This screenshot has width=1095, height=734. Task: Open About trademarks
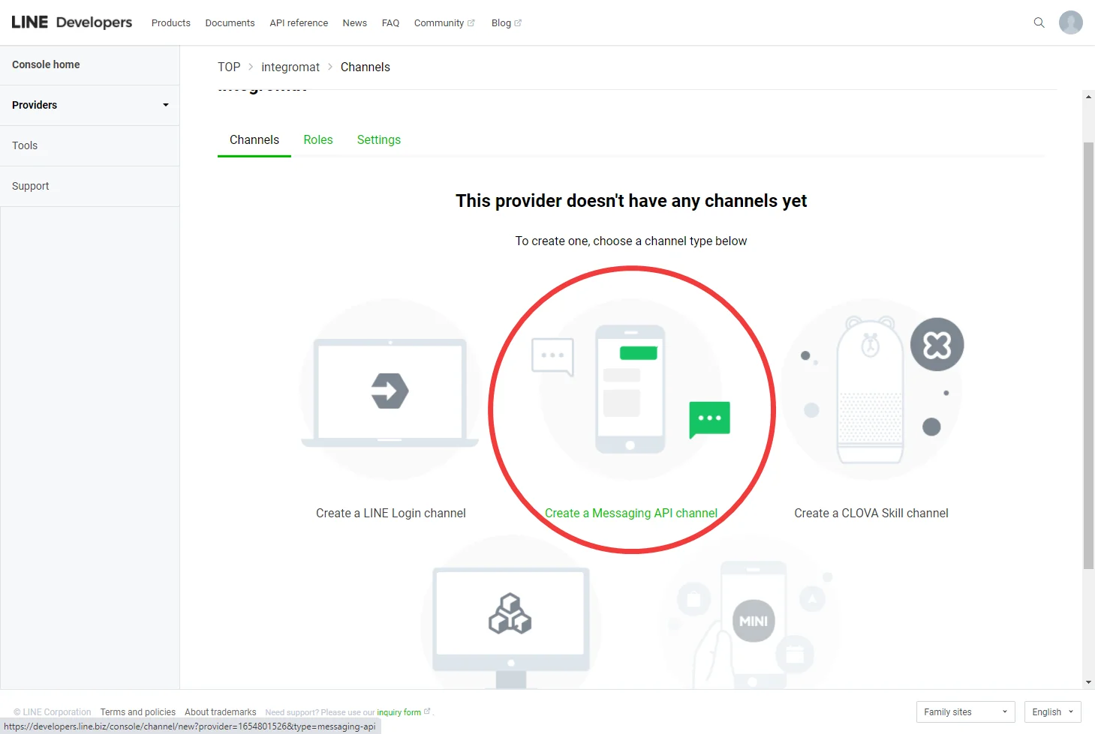[221, 712]
